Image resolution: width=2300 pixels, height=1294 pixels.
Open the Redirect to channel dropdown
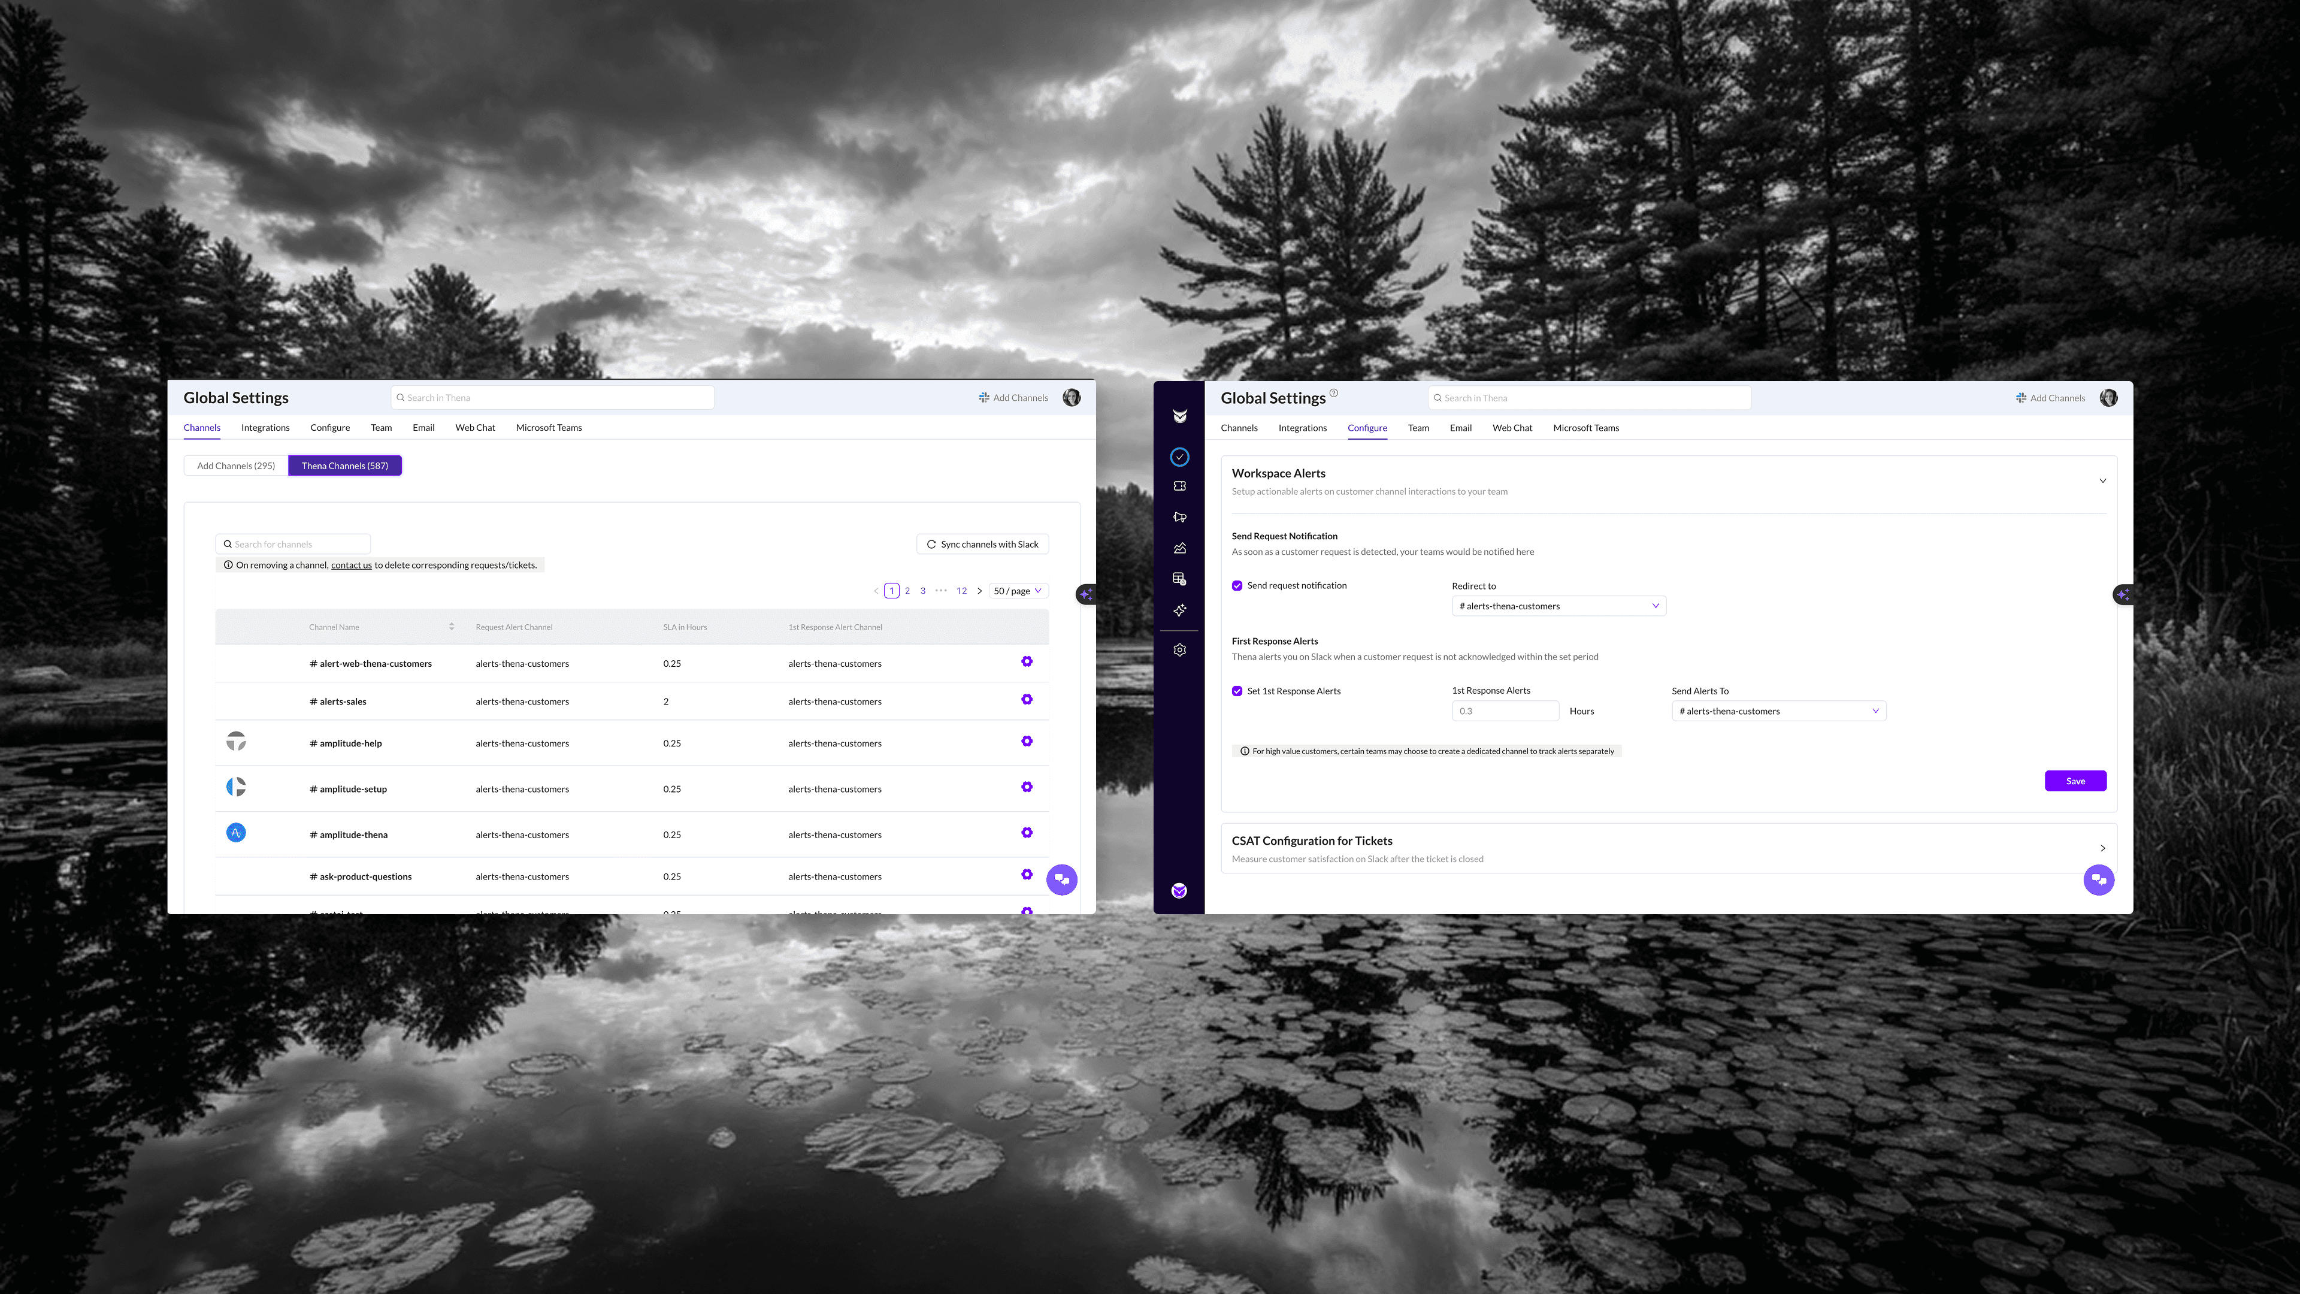pos(1558,606)
